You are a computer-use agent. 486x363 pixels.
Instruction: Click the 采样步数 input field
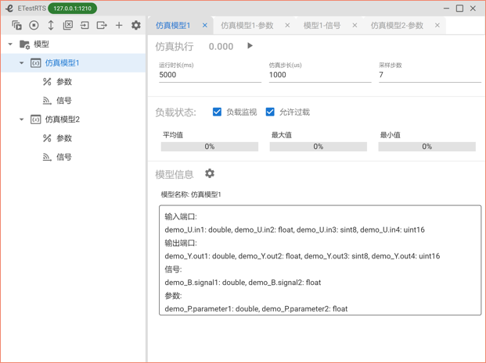430,75
